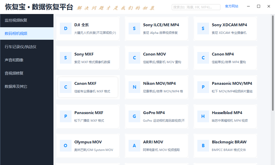This screenshot has height=165, width=275.
Task: Close the 恢复宝 window
Action: [x=269, y=6]
